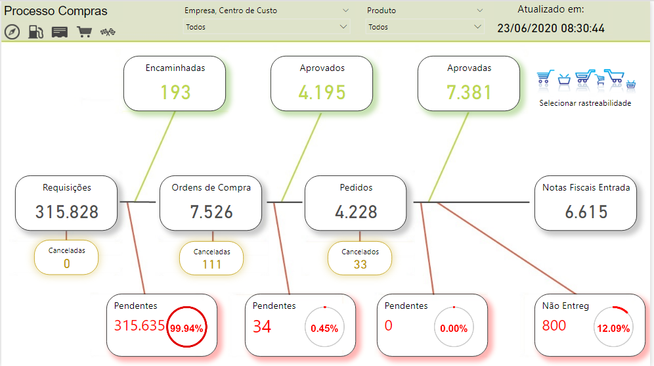Expand the Empresa, Centro de Custo header chevron

[x=345, y=11]
